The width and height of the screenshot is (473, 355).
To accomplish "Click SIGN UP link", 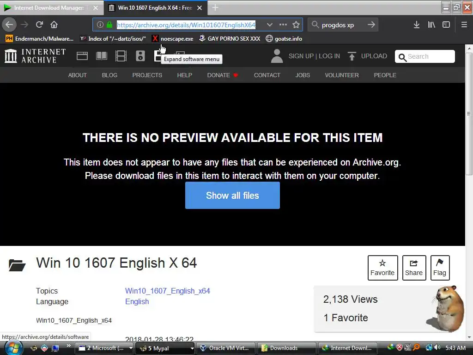I will coord(301,56).
